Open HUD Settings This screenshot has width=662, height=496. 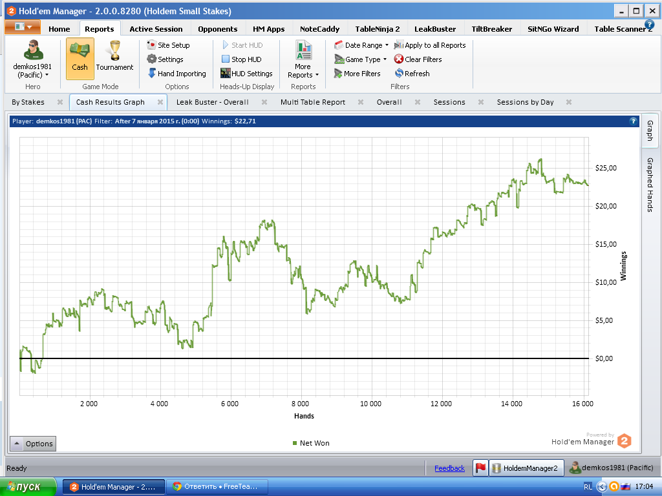[246, 74]
